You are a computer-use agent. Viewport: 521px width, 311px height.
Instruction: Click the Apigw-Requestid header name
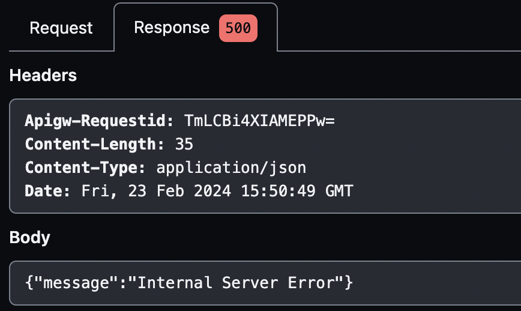click(x=95, y=121)
